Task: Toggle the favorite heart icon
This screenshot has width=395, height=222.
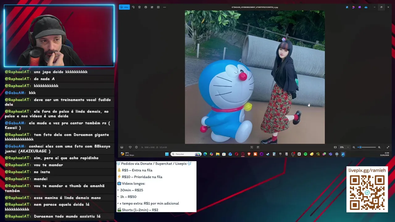Action: click(130, 147)
